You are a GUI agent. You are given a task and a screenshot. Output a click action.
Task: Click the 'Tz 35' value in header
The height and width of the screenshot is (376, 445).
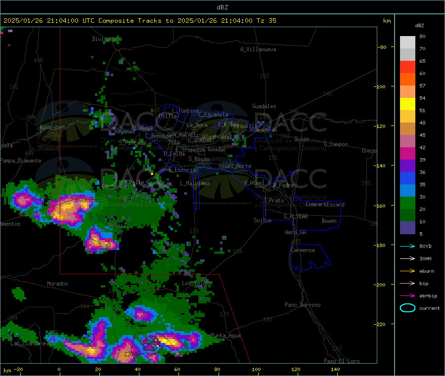266,21
